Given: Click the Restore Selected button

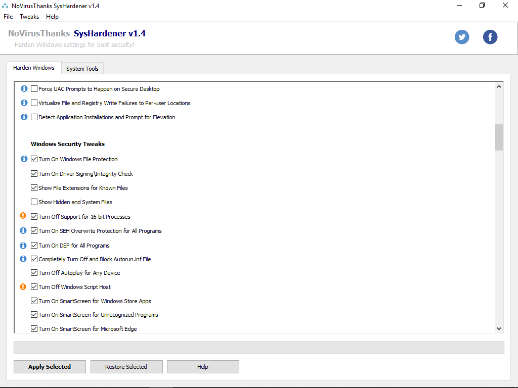Looking at the screenshot, I should [126, 367].
